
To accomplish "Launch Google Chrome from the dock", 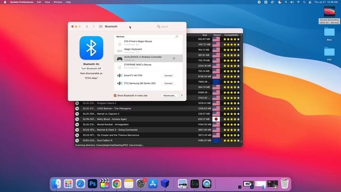I will [117, 183].
